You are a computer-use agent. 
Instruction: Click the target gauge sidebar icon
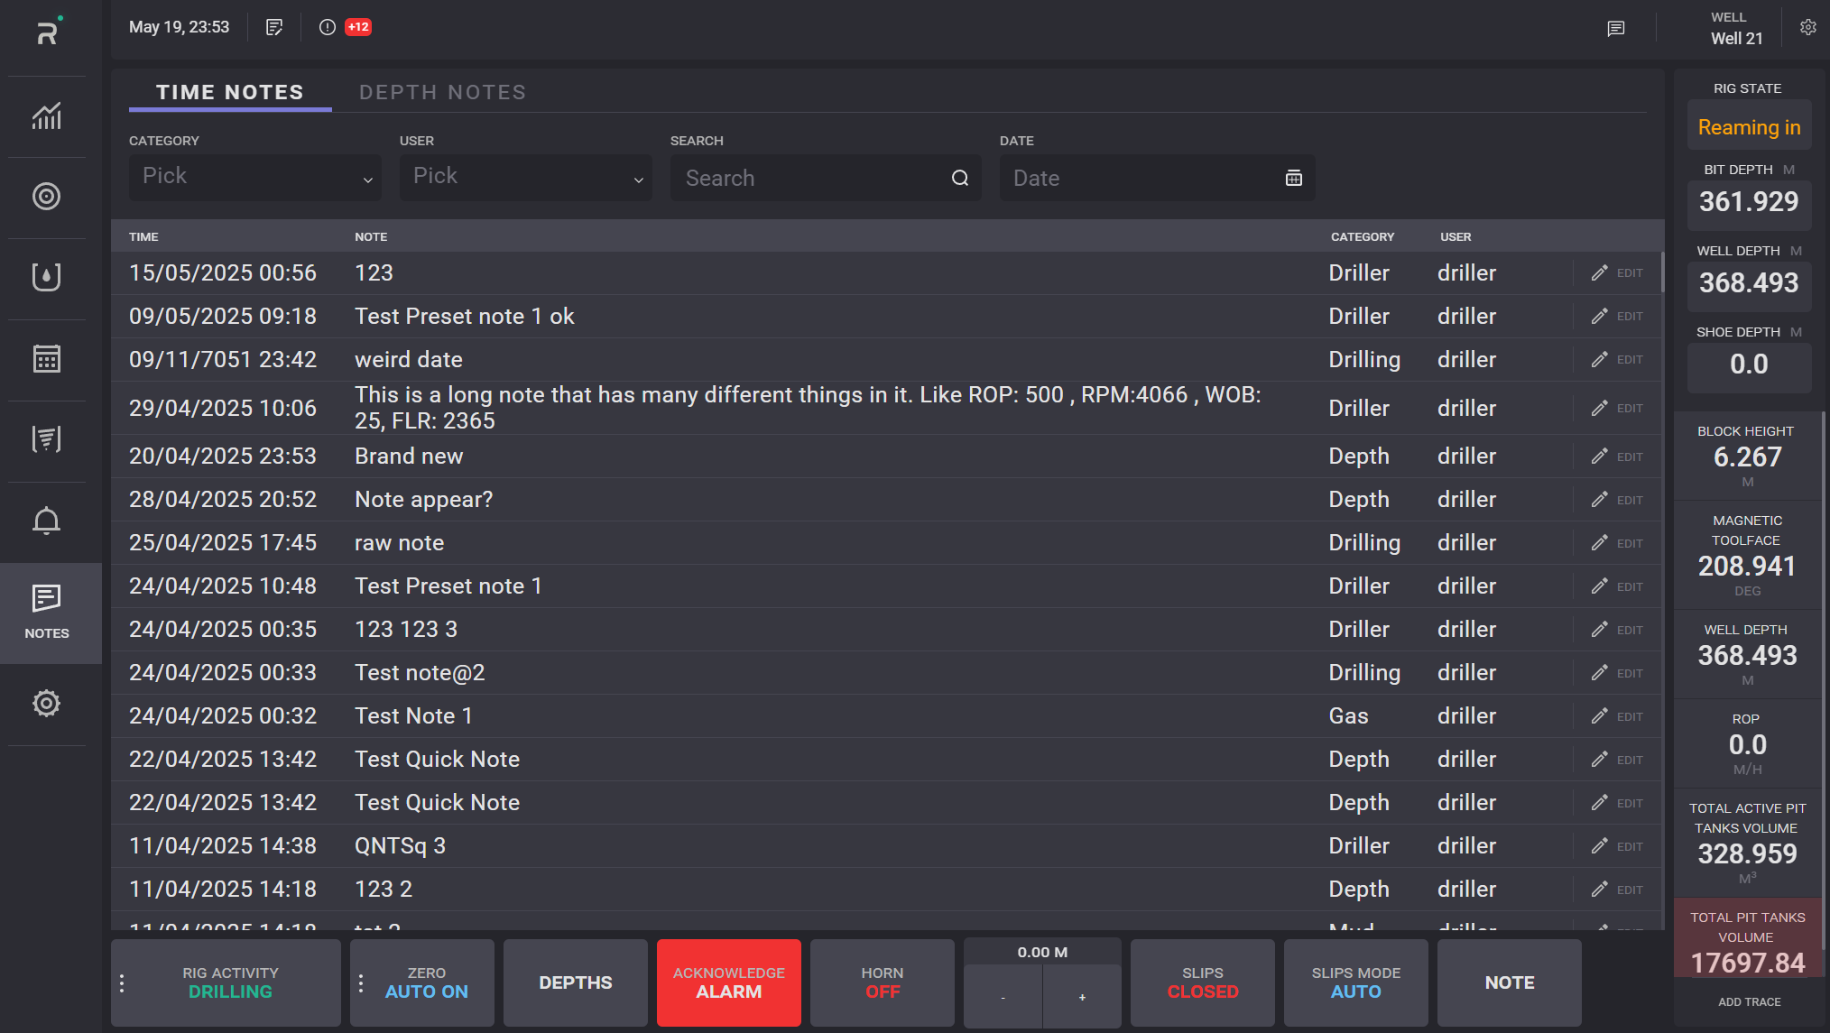click(47, 197)
